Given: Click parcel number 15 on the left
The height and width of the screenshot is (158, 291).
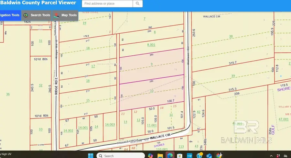Looking at the screenshot, I should 88,100.
